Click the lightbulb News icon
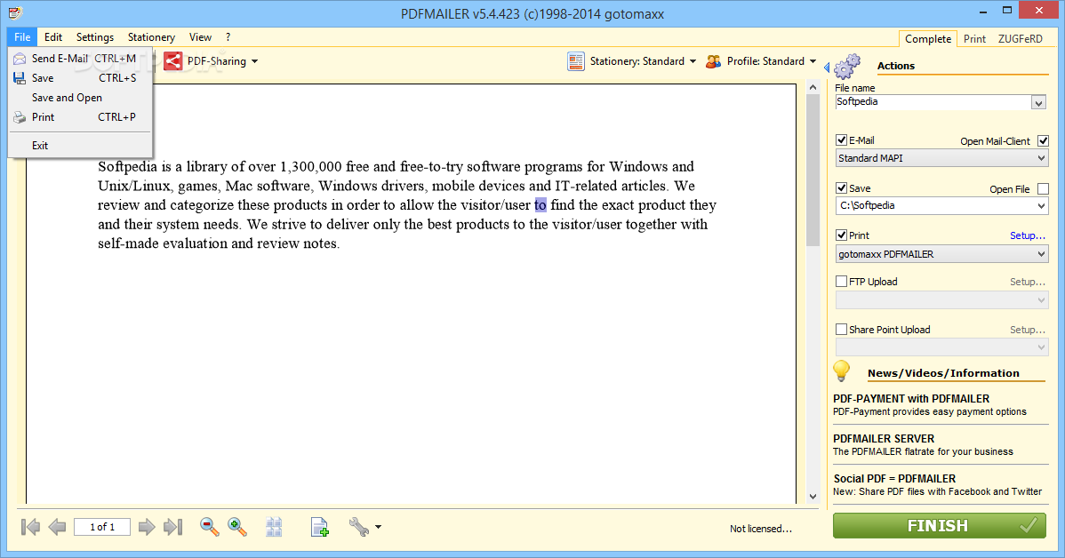 [842, 371]
